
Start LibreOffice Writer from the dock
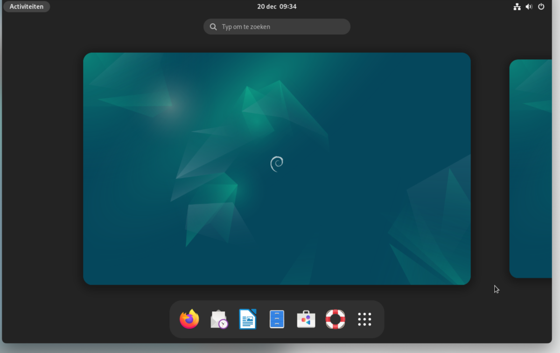point(248,319)
